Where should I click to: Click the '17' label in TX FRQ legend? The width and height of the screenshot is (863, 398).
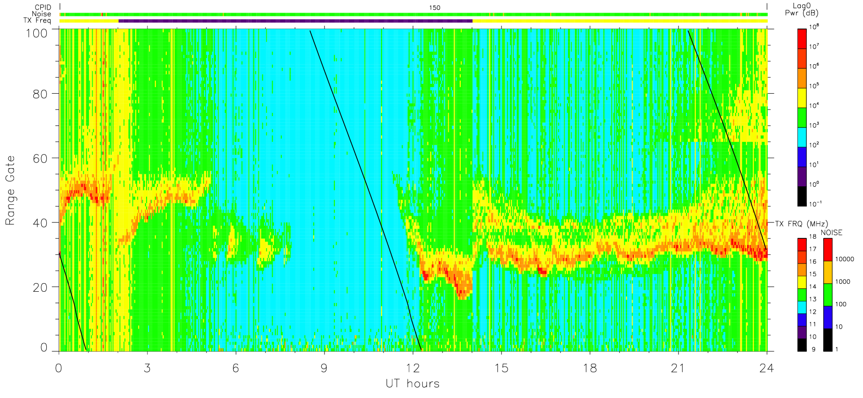tap(812, 249)
